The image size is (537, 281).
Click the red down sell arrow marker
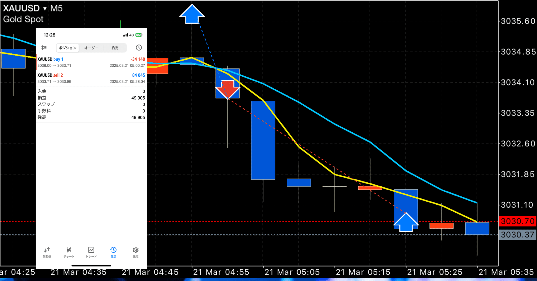click(228, 90)
